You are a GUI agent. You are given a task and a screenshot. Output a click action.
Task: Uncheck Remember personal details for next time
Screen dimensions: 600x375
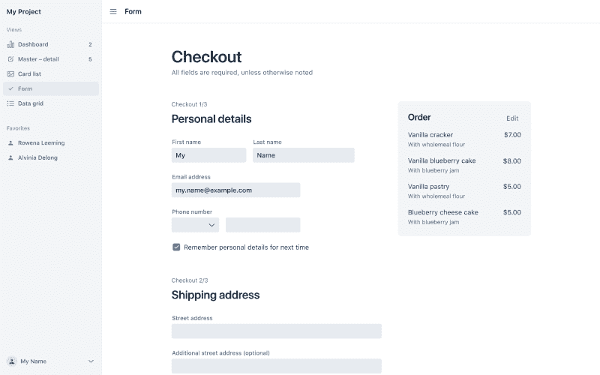[176, 247]
